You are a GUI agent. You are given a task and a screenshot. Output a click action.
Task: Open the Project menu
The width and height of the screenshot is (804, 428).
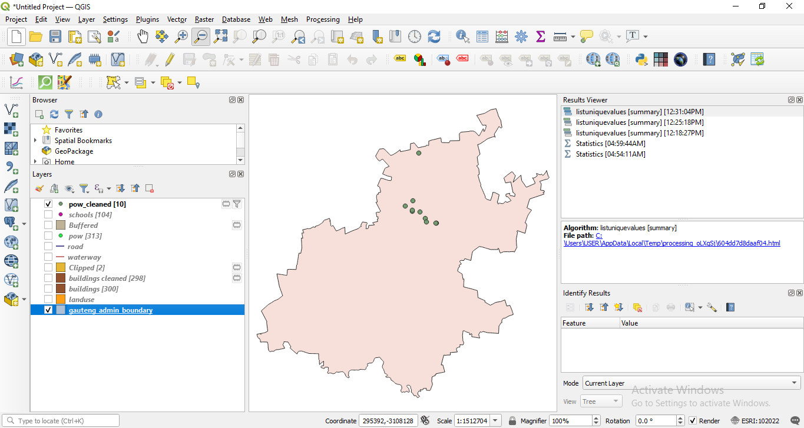16,19
